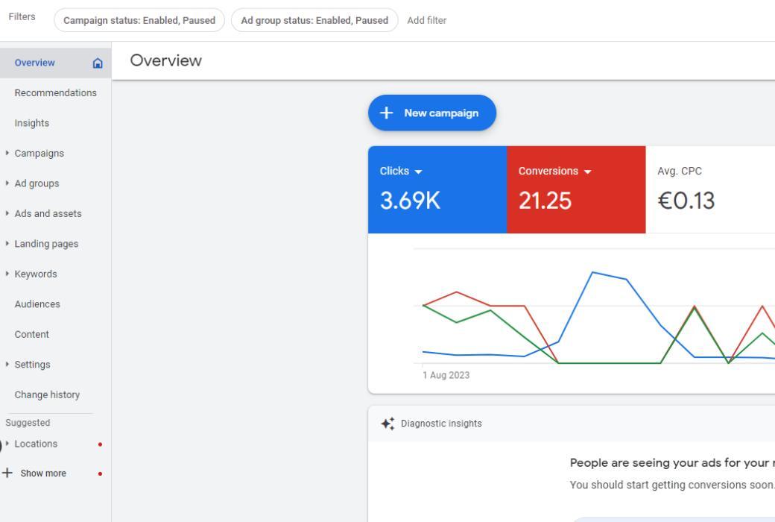Expand the Ad groups section
775x522 pixels.
point(37,183)
